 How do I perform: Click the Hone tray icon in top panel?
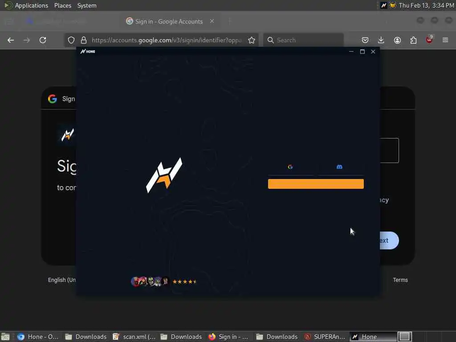(384, 5)
